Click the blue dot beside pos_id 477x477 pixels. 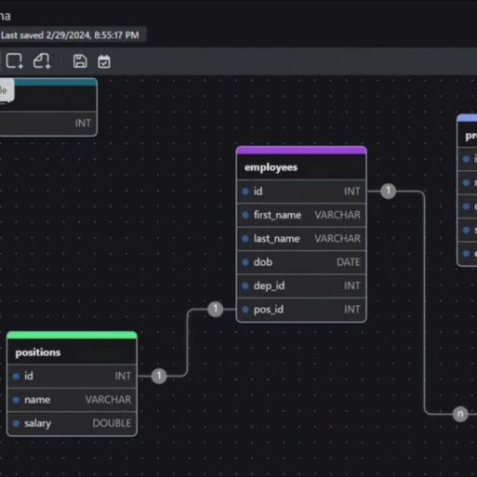coord(245,310)
